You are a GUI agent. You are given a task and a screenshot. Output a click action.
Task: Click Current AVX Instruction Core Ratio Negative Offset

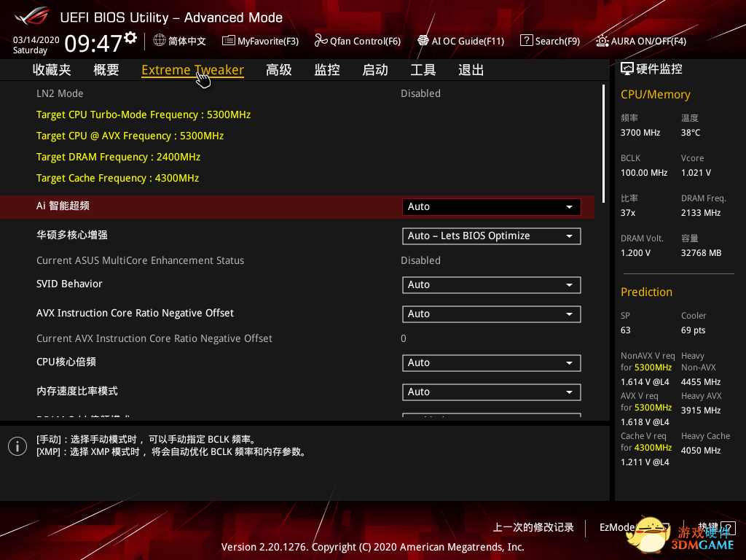(154, 338)
